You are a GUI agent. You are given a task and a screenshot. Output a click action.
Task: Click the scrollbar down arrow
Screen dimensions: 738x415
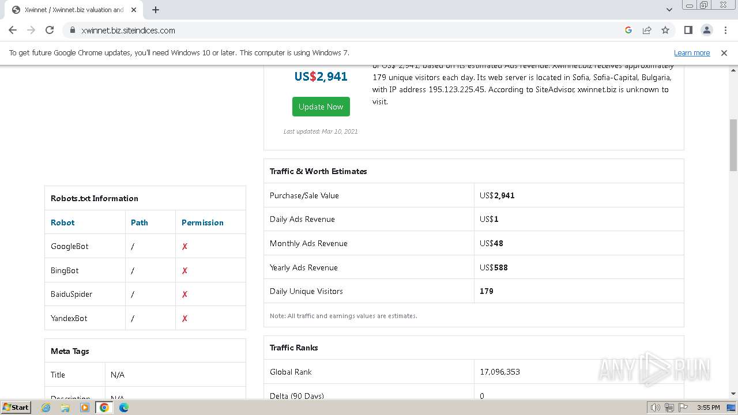click(x=733, y=394)
